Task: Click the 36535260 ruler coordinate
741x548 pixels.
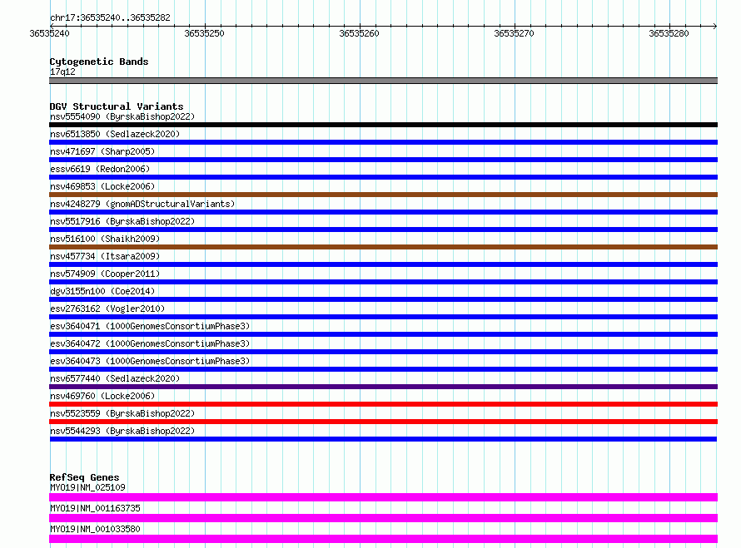Action: (x=359, y=33)
